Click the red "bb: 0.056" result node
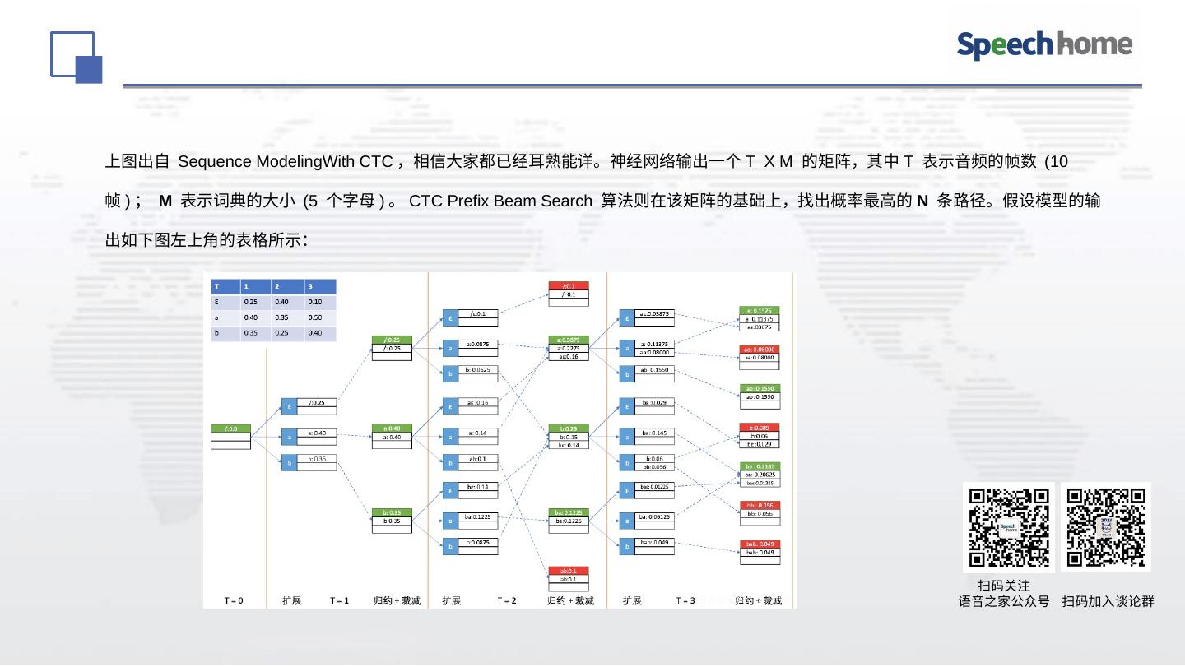The image size is (1185, 667). click(x=759, y=505)
